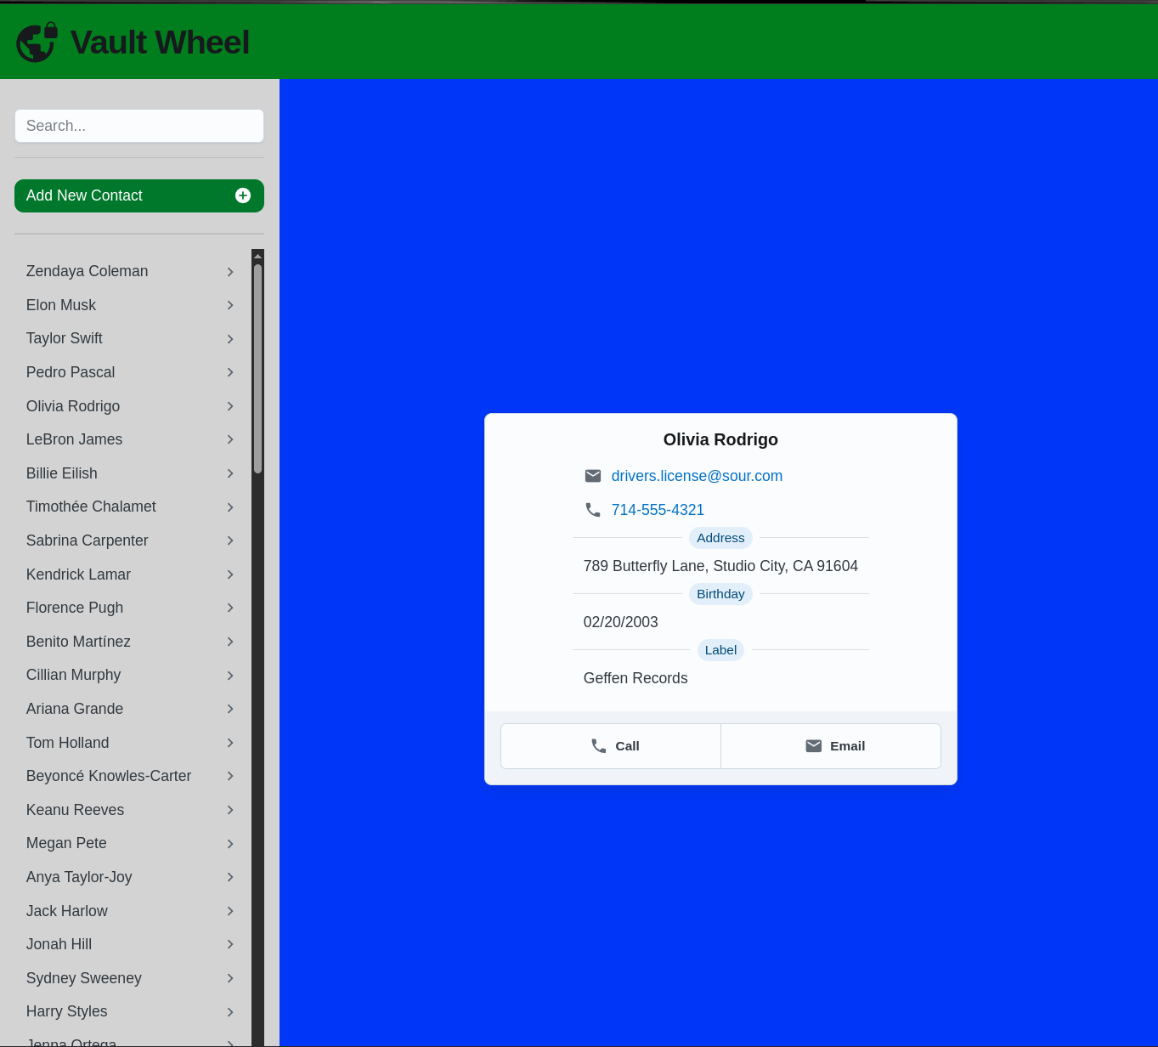Click the phone icon beside 714-555-4321
Screen dimensions: 1158x1047
tap(593, 510)
